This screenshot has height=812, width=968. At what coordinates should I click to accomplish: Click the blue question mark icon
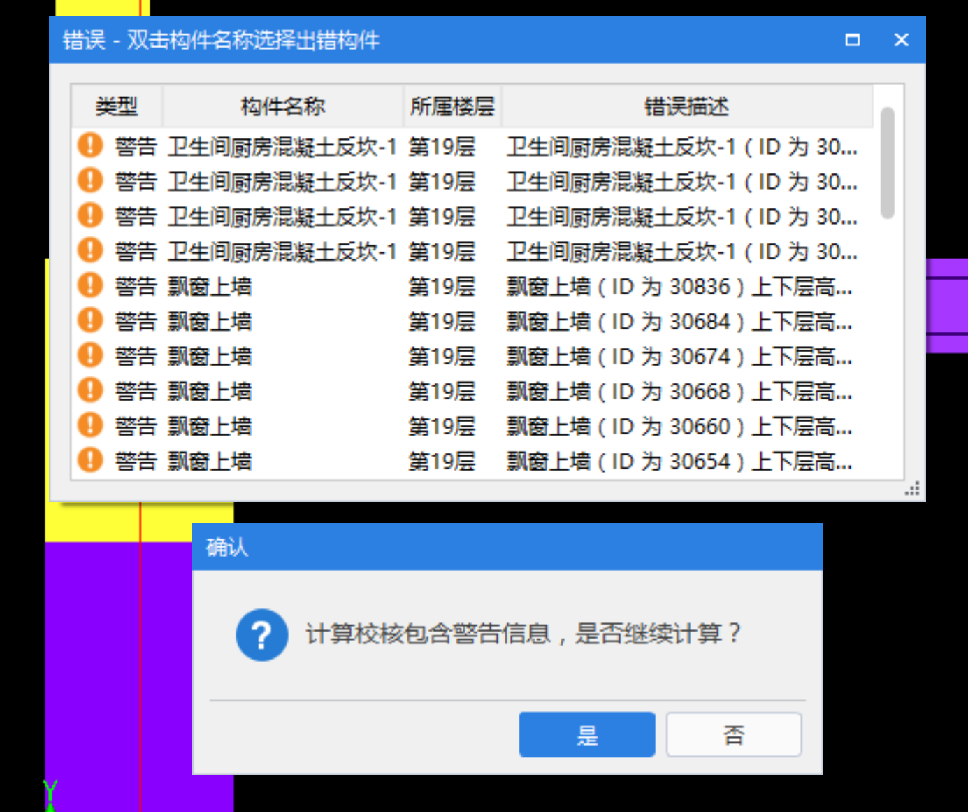tap(262, 635)
